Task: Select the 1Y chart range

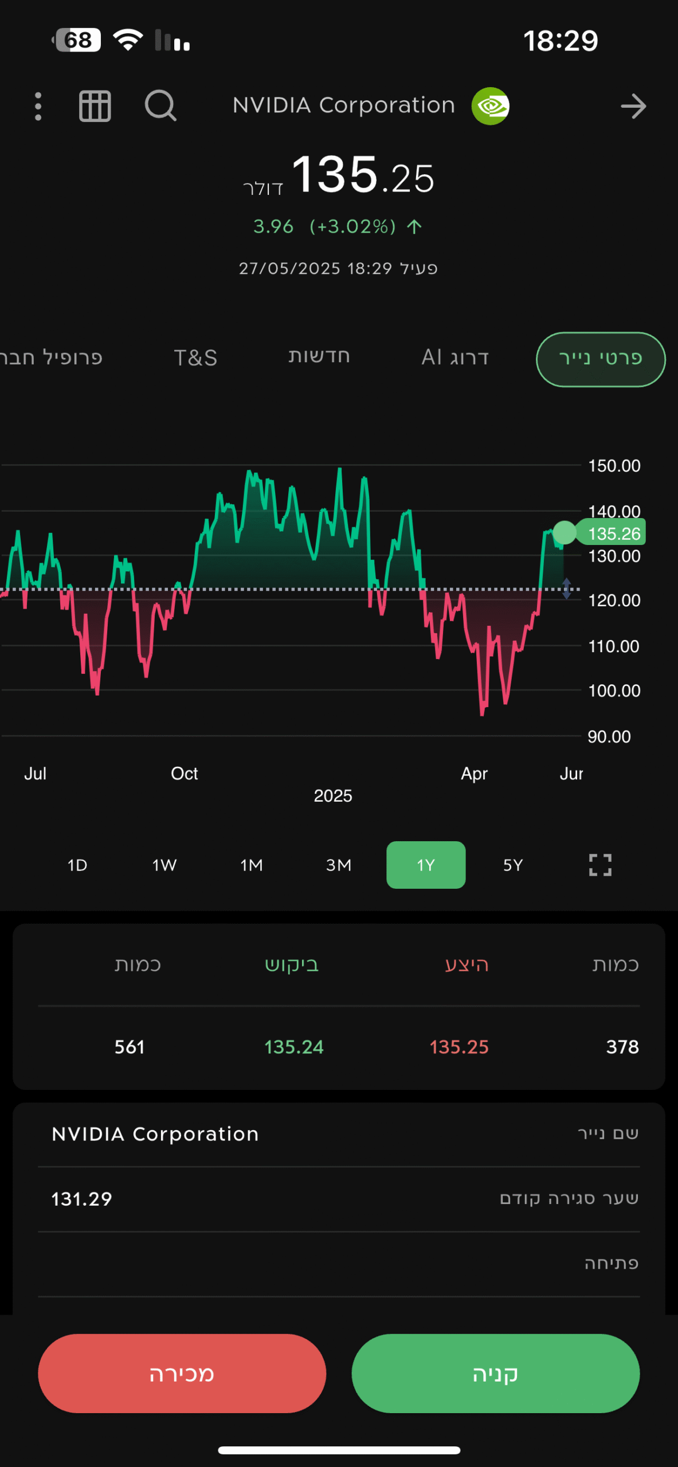Action: [426, 865]
